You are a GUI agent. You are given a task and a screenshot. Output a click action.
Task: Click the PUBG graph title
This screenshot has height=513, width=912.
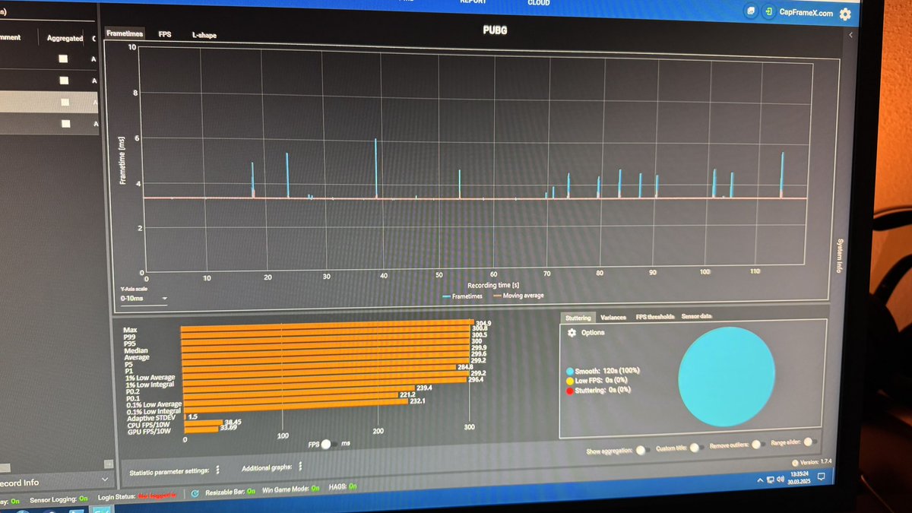click(494, 30)
